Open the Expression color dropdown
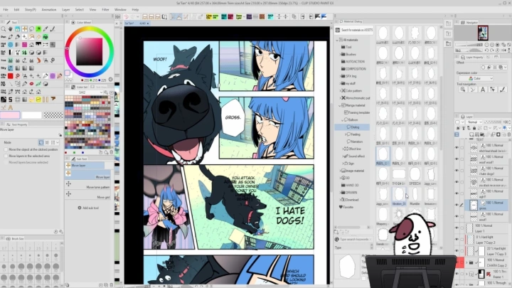 pyautogui.click(x=476, y=78)
